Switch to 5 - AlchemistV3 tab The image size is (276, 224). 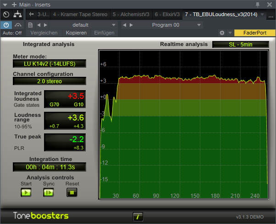point(131,14)
